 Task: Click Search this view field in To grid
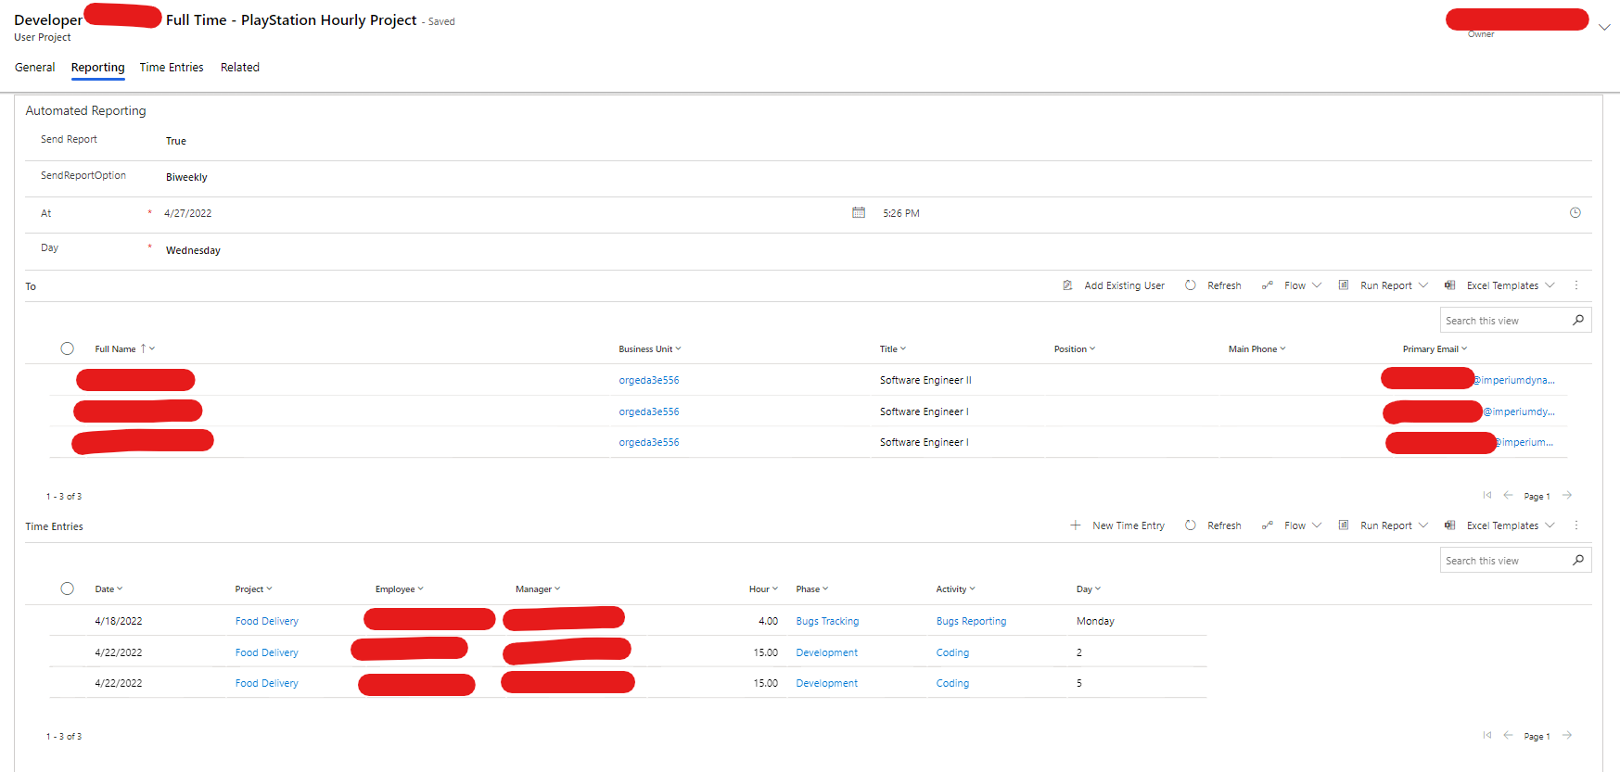click(x=1504, y=321)
